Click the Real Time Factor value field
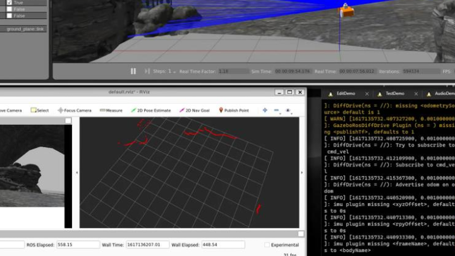Viewport: 455px width, 256px height. tap(233, 71)
